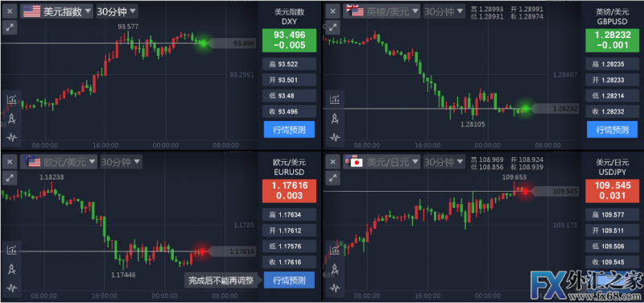
Task: Expand the 英镑/美元 chart to fullscreen
Action: coord(332,27)
